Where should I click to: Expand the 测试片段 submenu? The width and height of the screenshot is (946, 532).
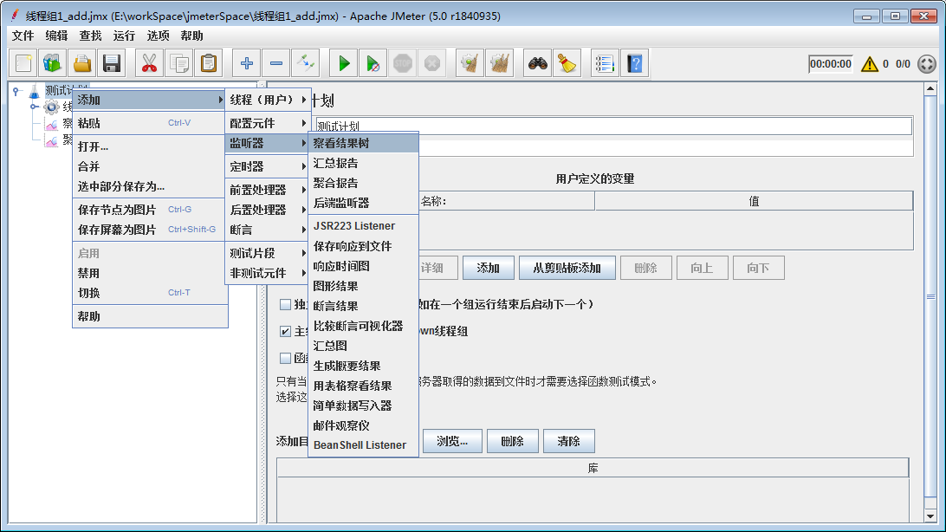[x=268, y=253]
